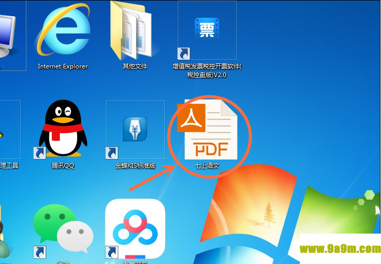Select the 七上语文 PDF file icon
The height and width of the screenshot is (264, 381).
207,129
